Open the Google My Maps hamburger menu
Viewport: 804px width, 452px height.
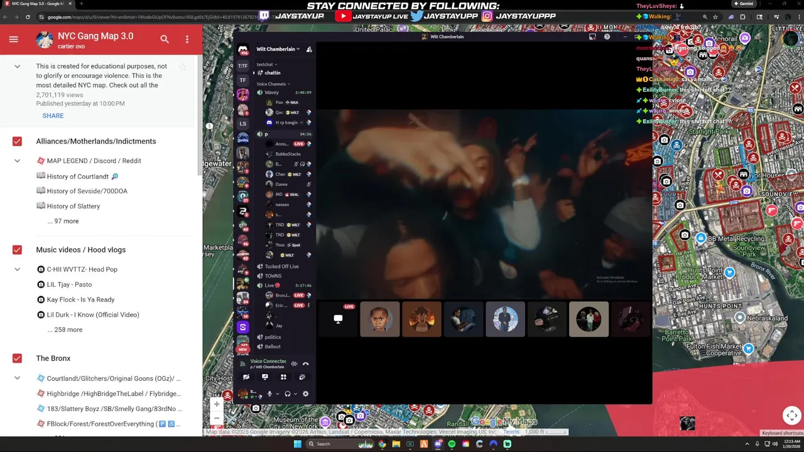[x=13, y=39]
